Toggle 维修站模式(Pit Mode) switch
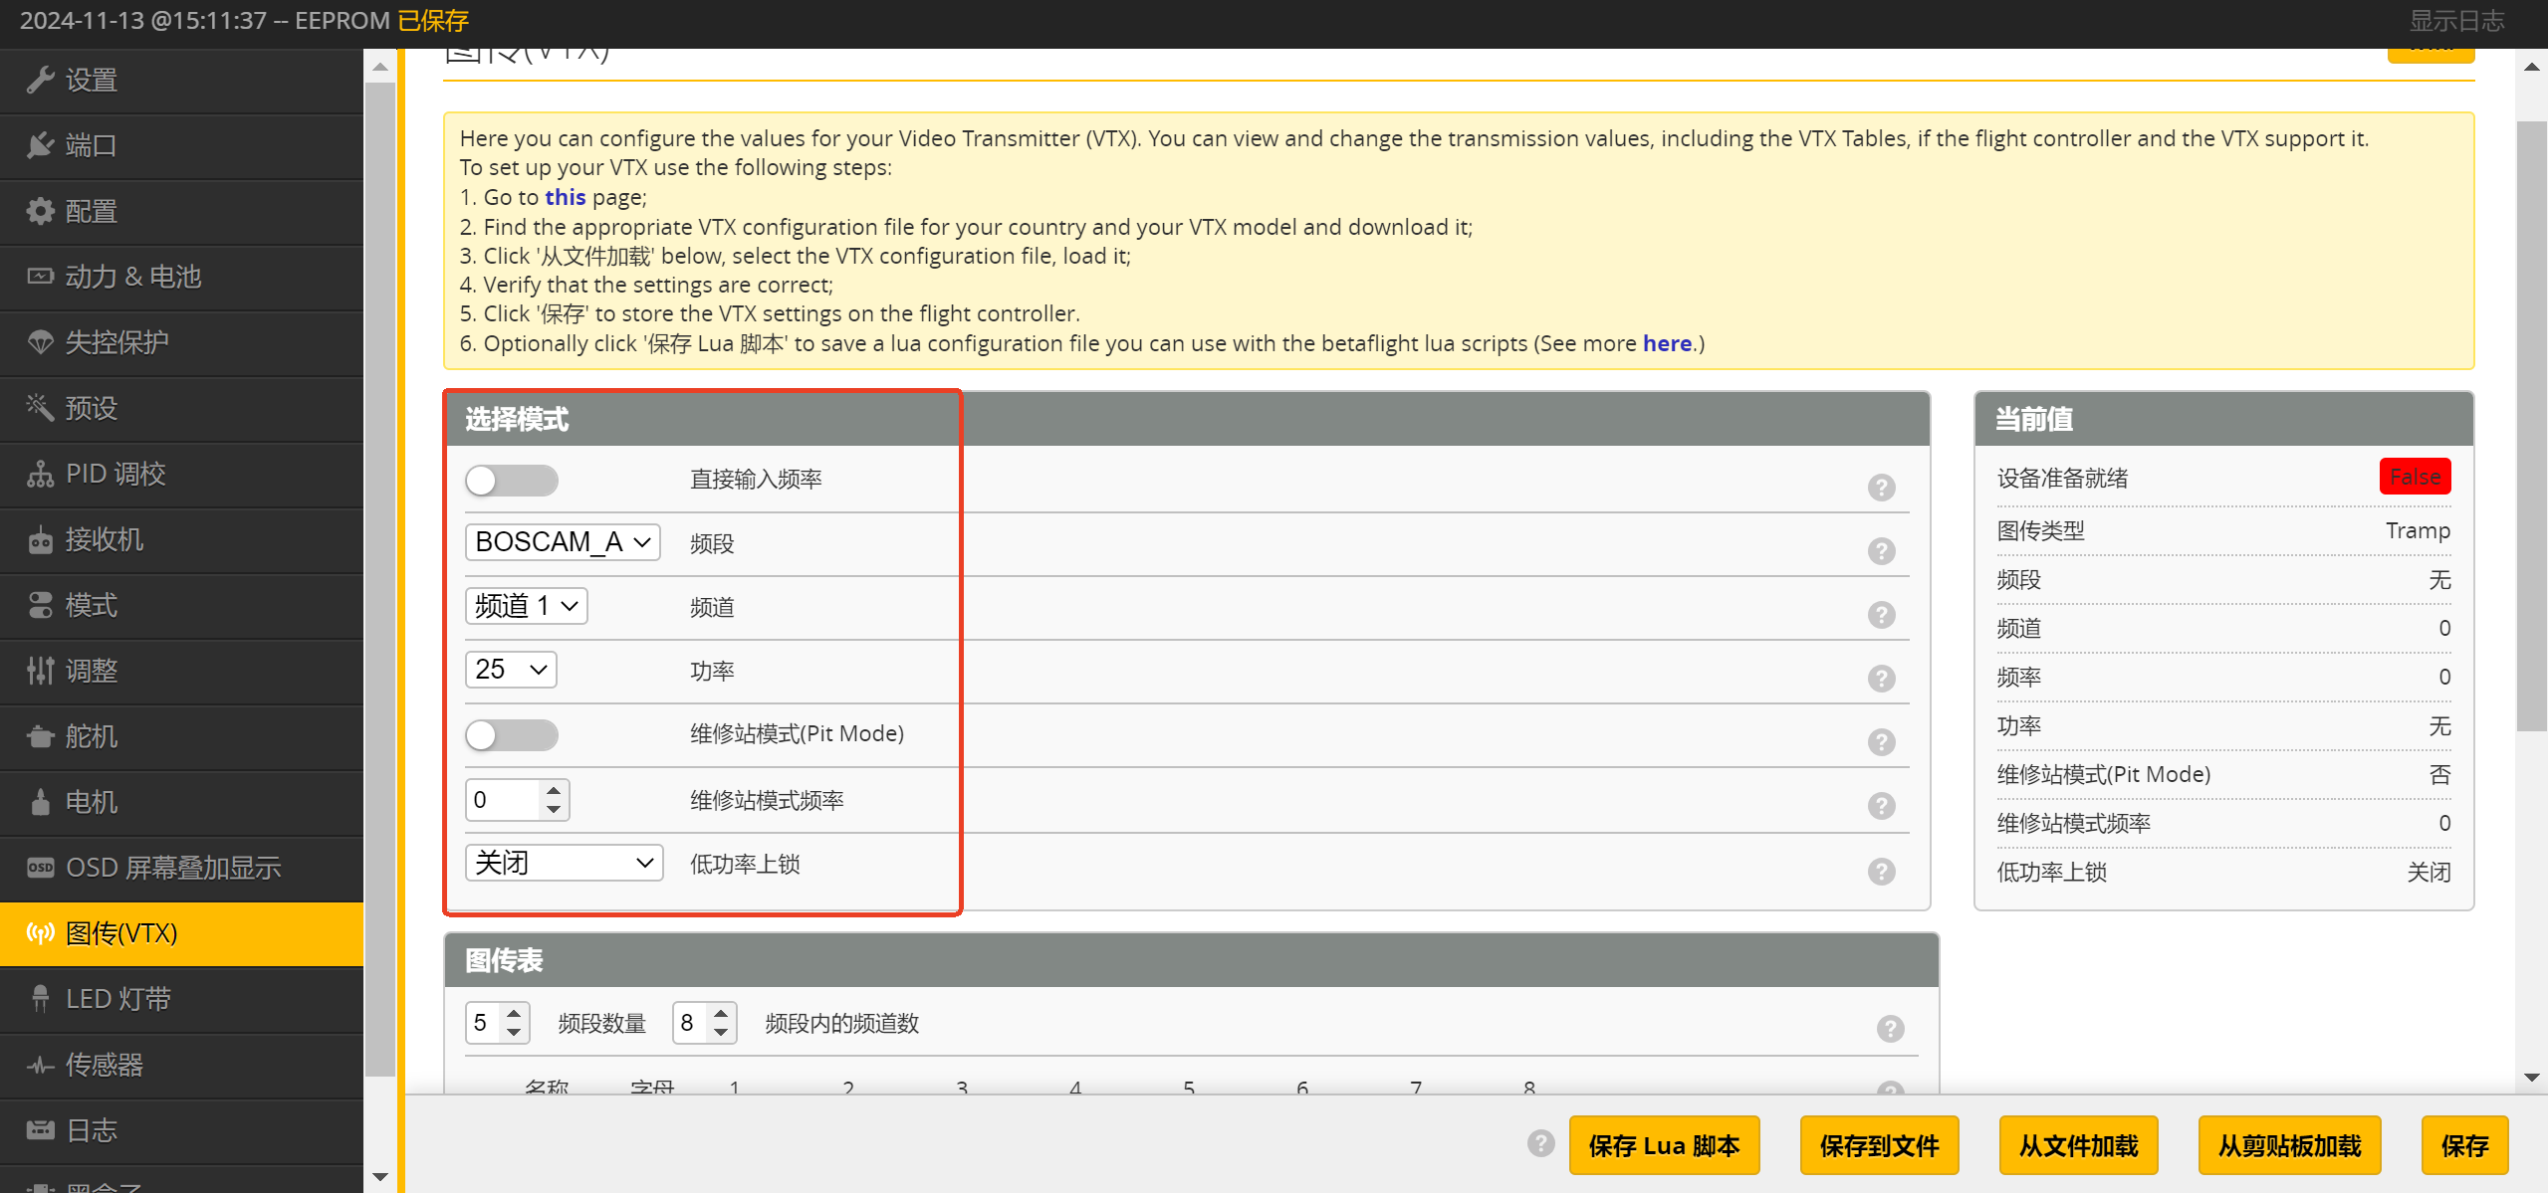 tap(512, 735)
